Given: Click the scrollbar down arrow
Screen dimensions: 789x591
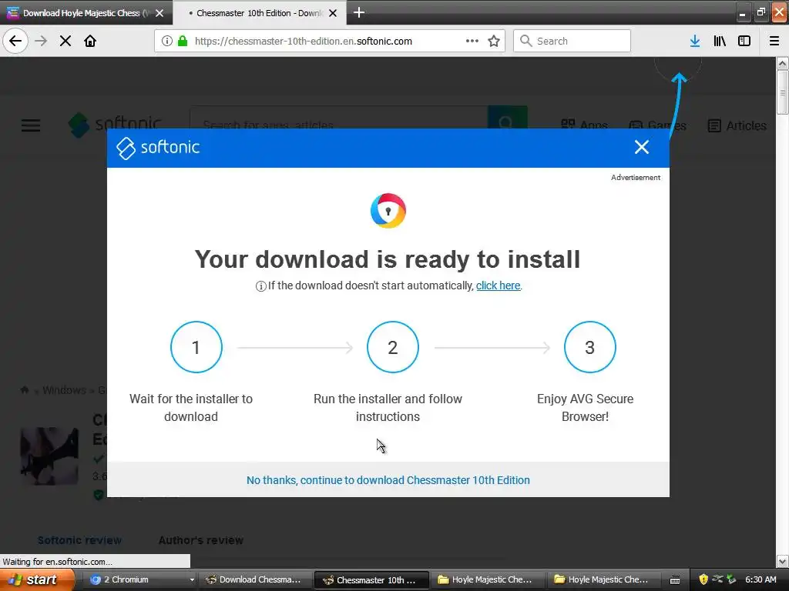Looking at the screenshot, I should click(782, 561).
